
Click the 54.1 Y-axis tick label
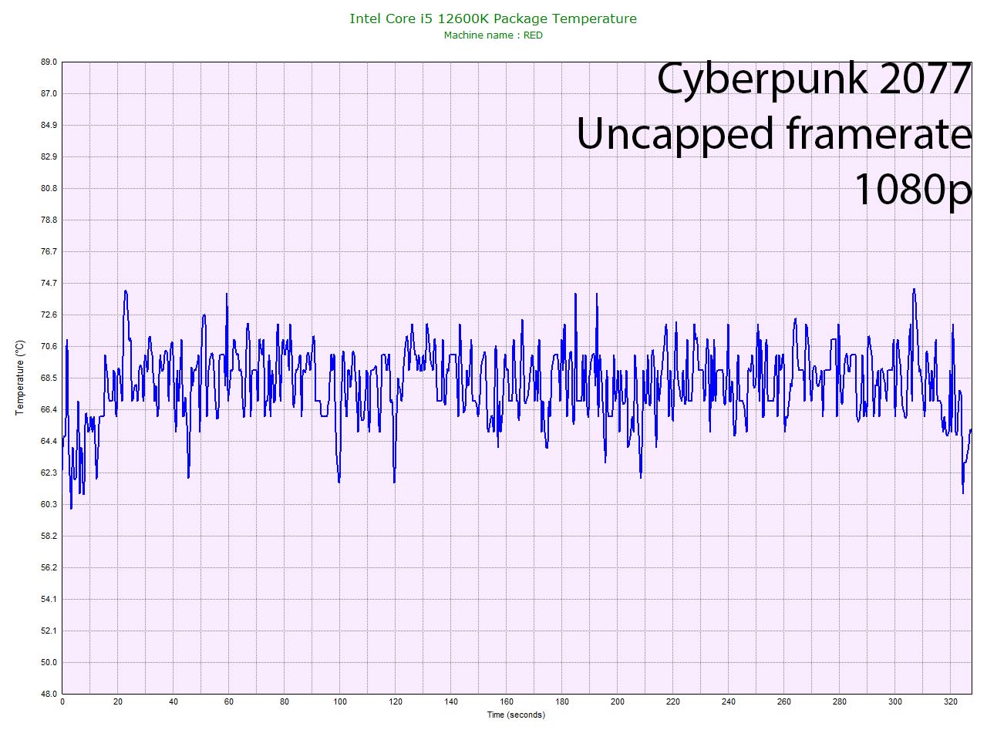tap(49, 599)
